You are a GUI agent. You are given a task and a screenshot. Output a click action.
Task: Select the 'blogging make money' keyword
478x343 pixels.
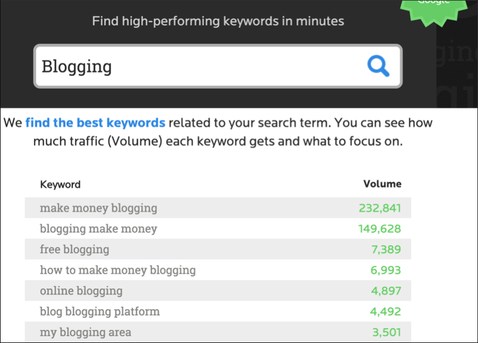pos(98,229)
